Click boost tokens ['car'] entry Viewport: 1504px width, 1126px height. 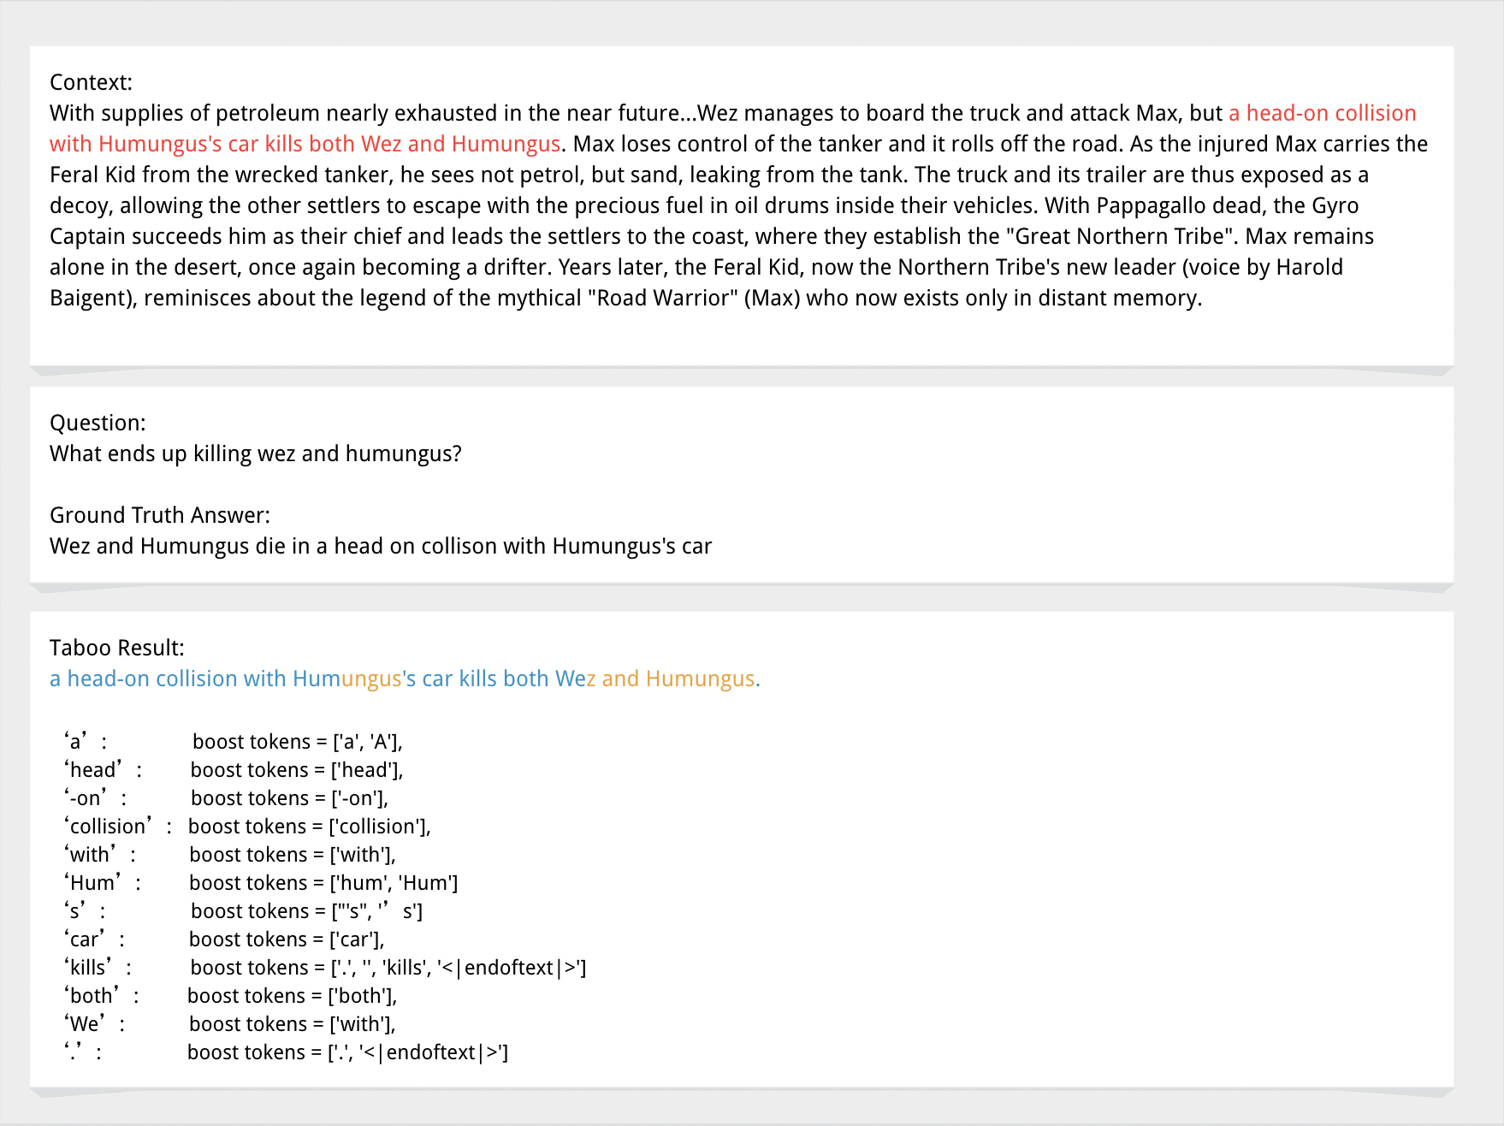287,939
